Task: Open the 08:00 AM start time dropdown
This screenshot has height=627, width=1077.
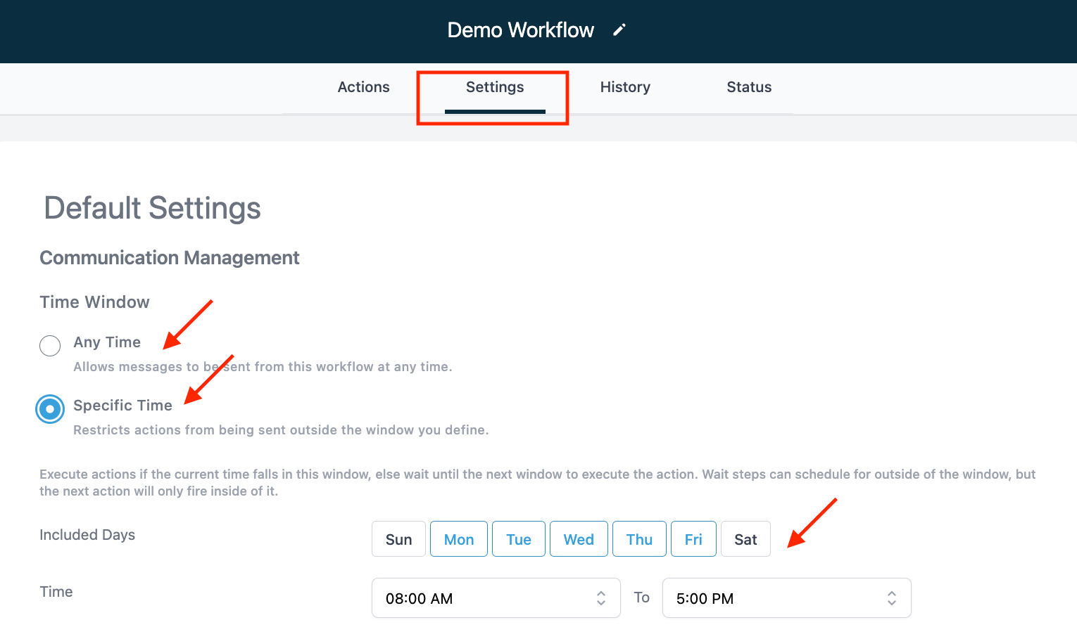Action: click(x=486, y=598)
